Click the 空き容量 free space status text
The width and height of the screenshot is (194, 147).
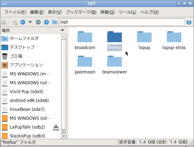153,142
